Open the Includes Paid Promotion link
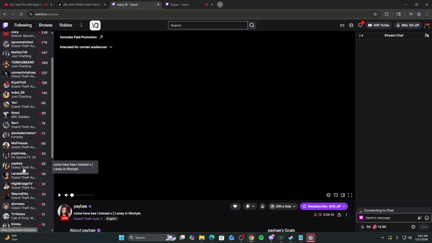This screenshot has height=243, width=432. coord(81,37)
